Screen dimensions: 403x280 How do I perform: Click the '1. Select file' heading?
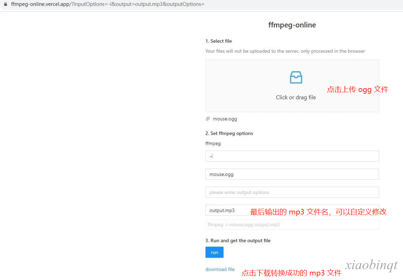pos(218,41)
